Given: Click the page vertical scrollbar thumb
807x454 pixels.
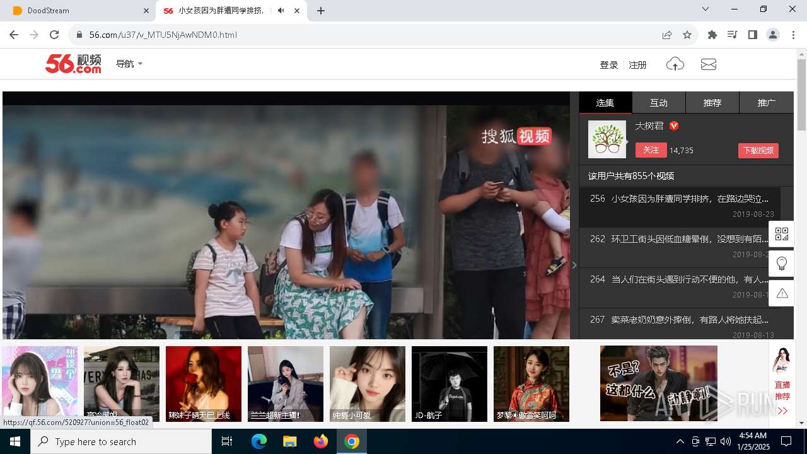Looking at the screenshot, I should pos(801,95).
